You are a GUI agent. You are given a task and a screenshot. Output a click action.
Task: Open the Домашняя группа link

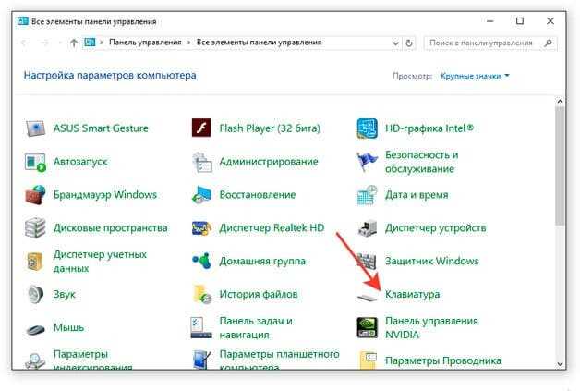click(262, 262)
